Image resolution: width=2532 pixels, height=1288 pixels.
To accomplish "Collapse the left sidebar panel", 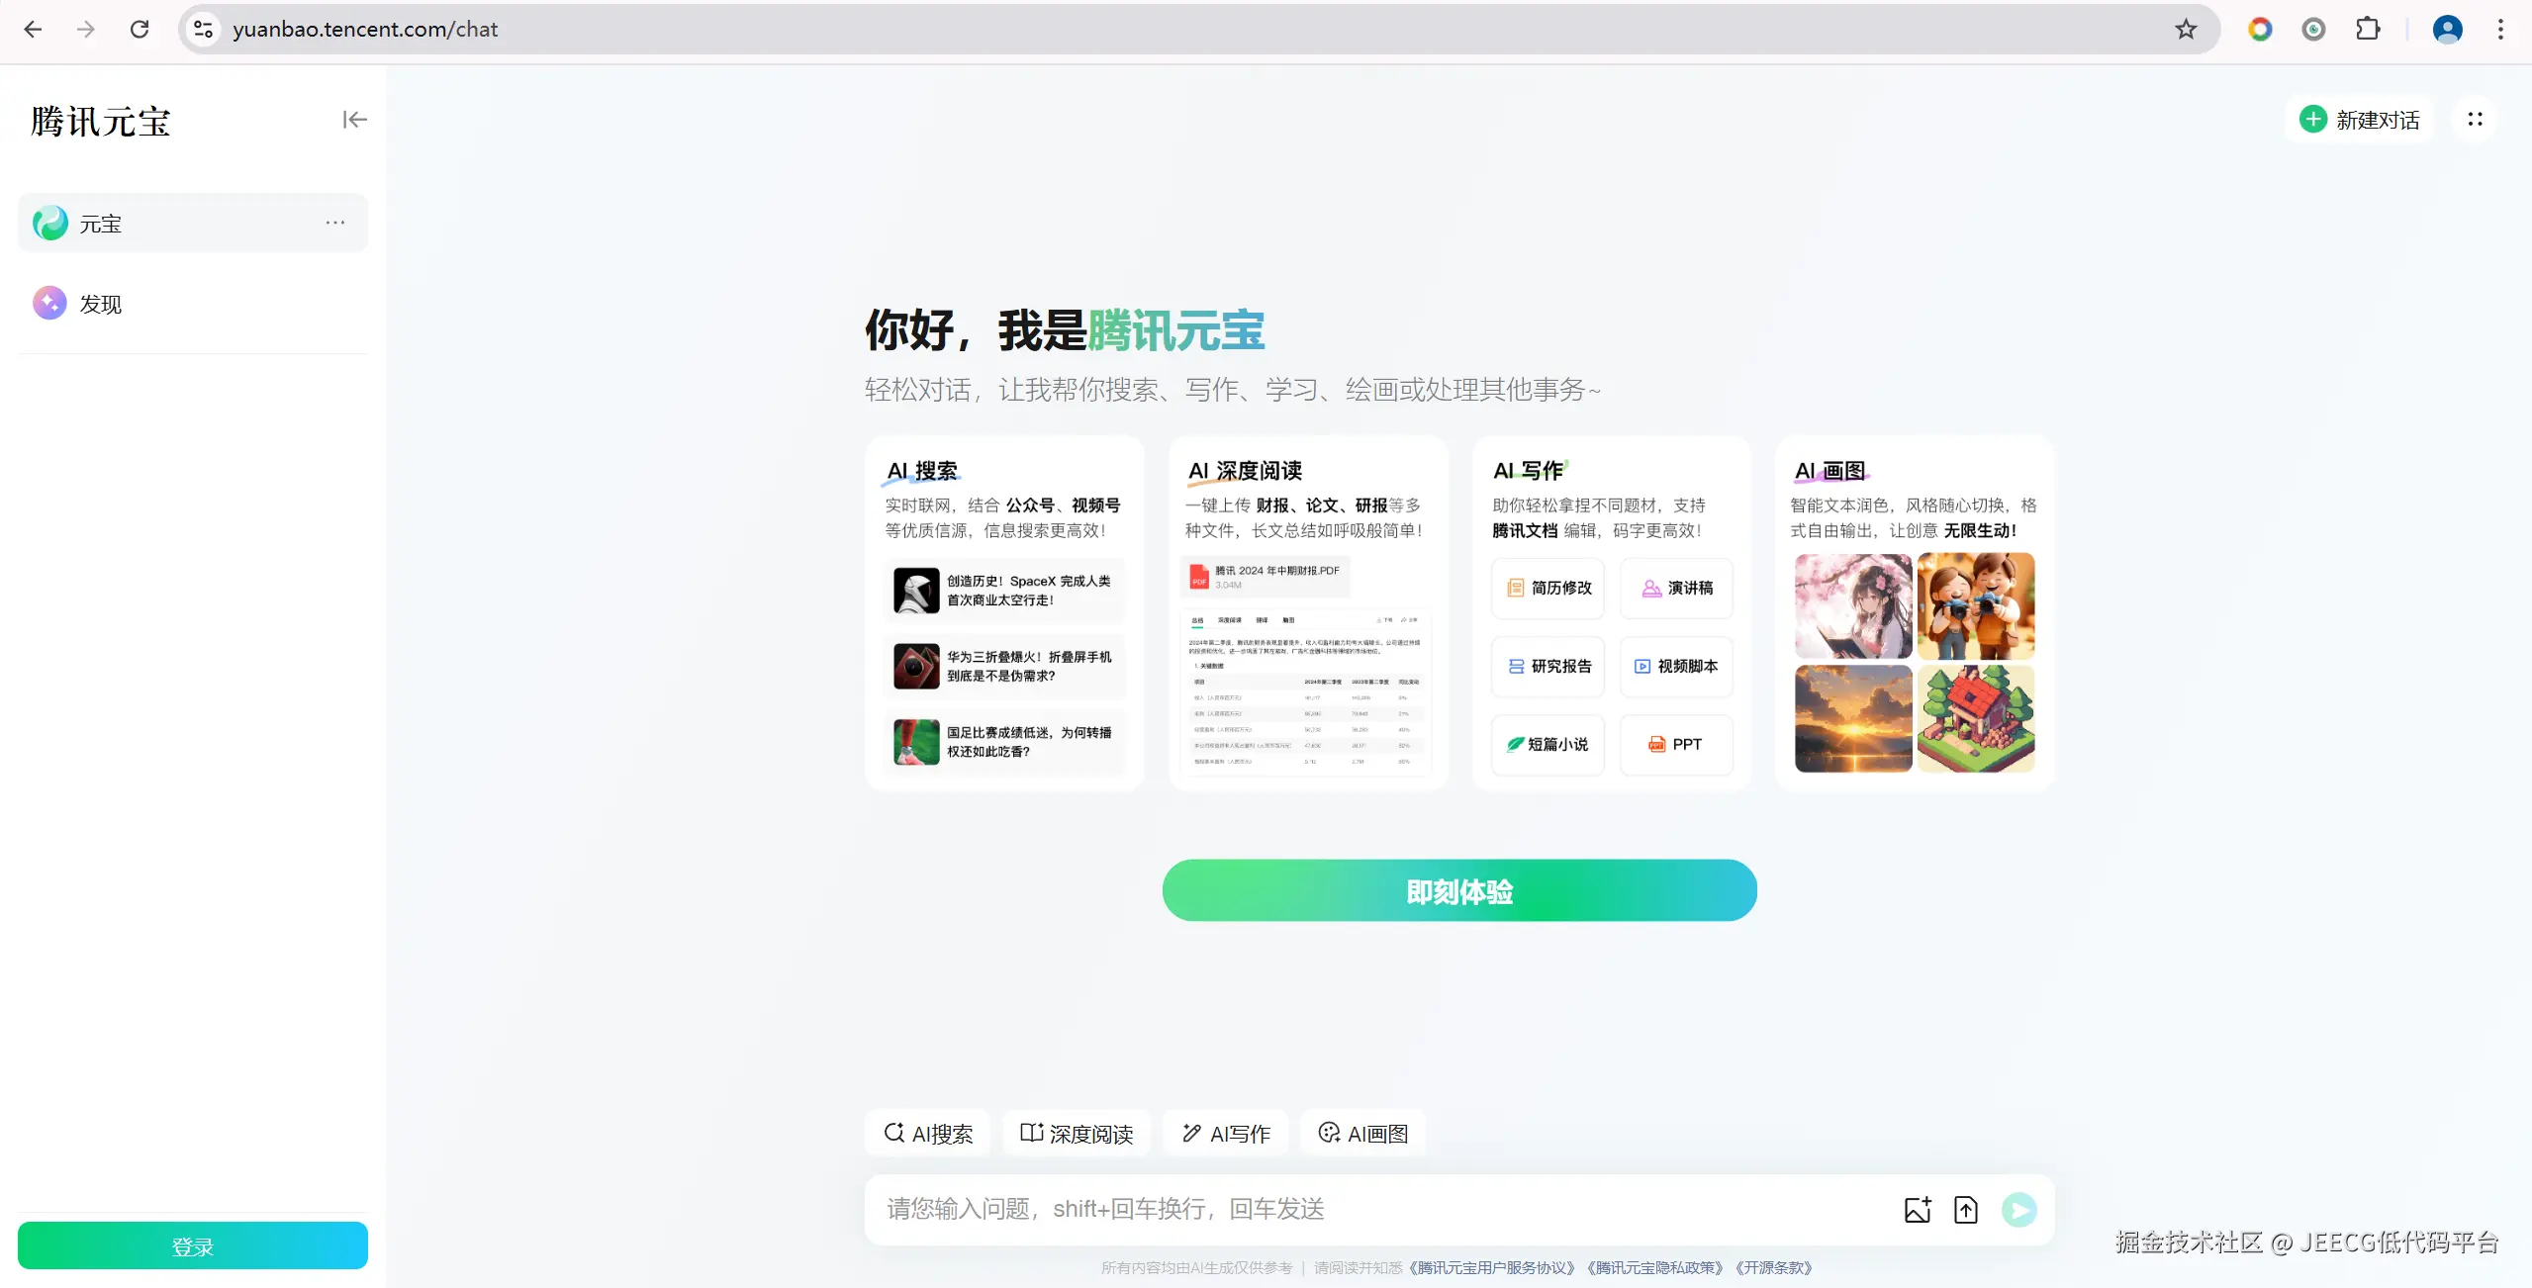I will [x=354, y=120].
